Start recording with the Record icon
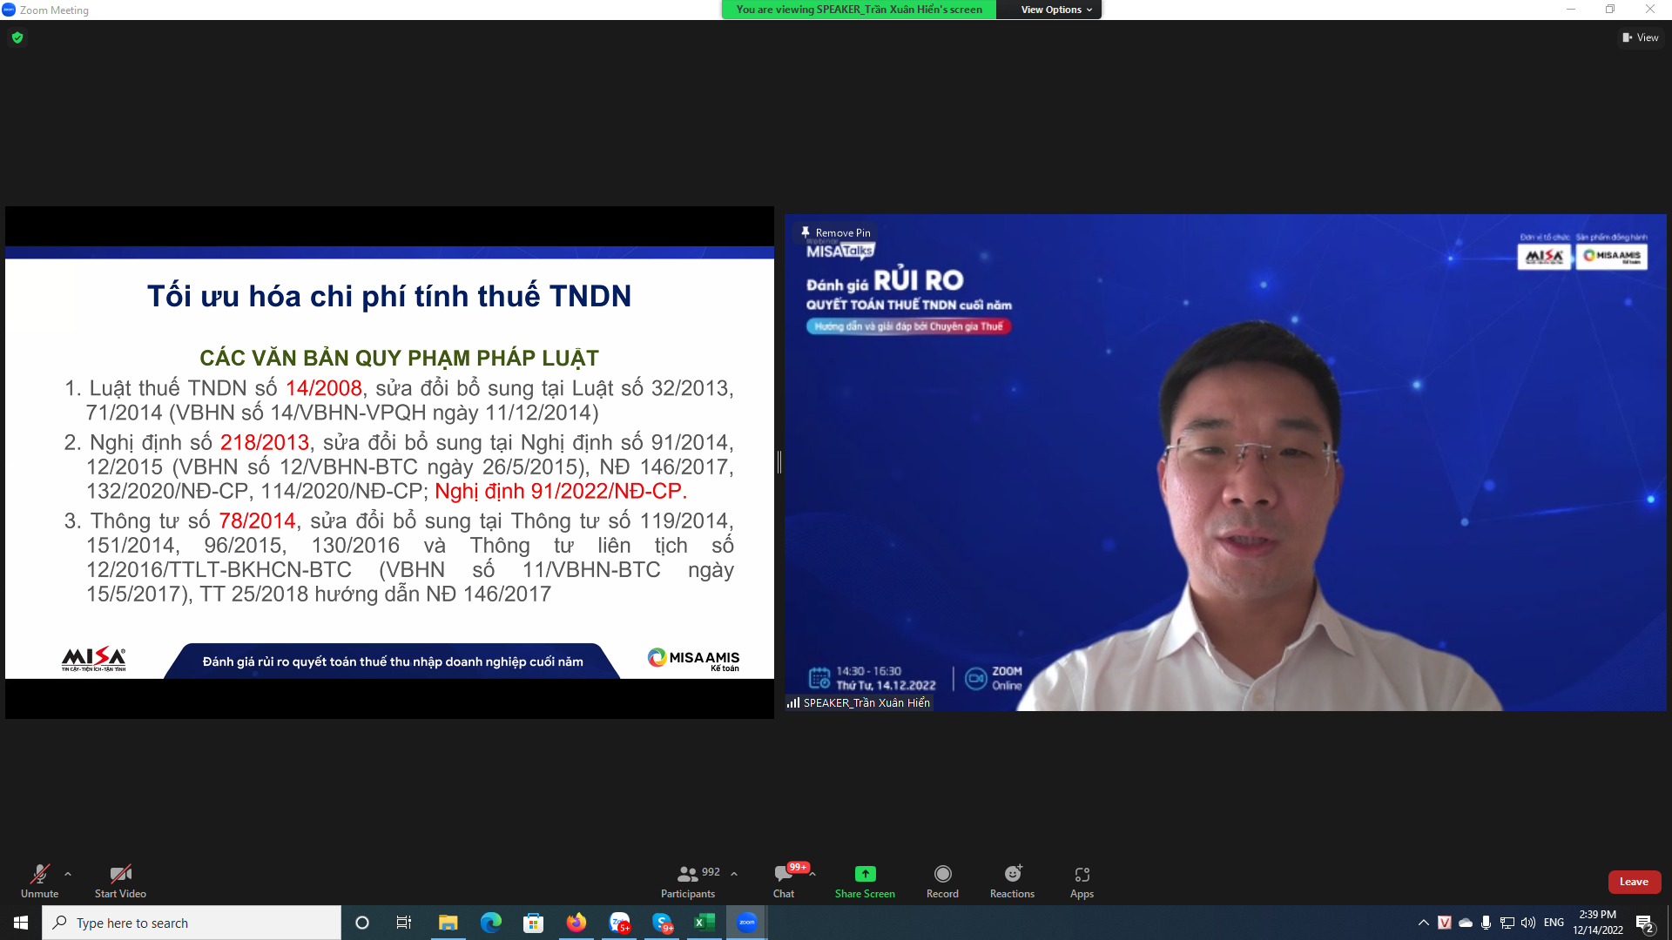The width and height of the screenshot is (1672, 940). (x=942, y=875)
